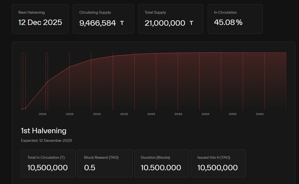Click the Duration (Blocks) card
299x184 pixels.
tap(162, 163)
